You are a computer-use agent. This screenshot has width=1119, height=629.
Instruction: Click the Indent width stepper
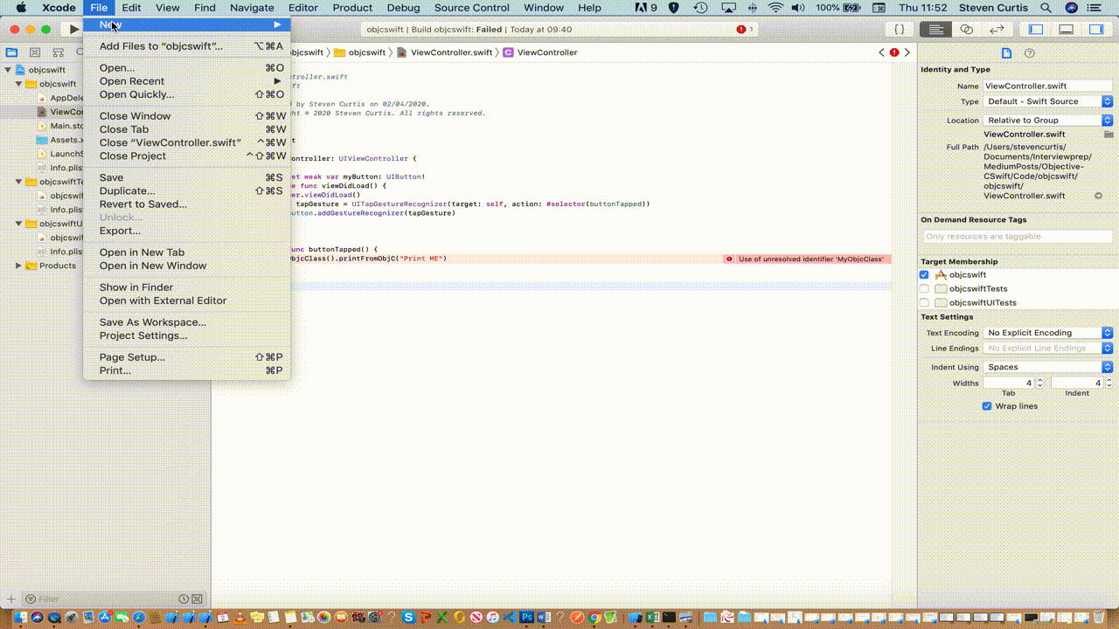click(1109, 383)
